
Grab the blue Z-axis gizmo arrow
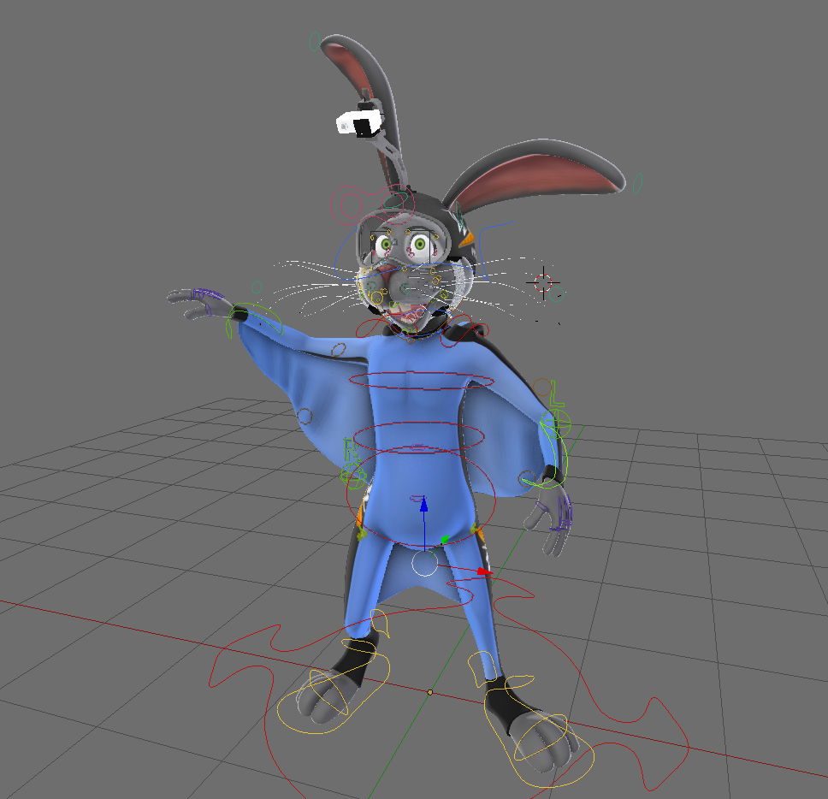[x=423, y=505]
